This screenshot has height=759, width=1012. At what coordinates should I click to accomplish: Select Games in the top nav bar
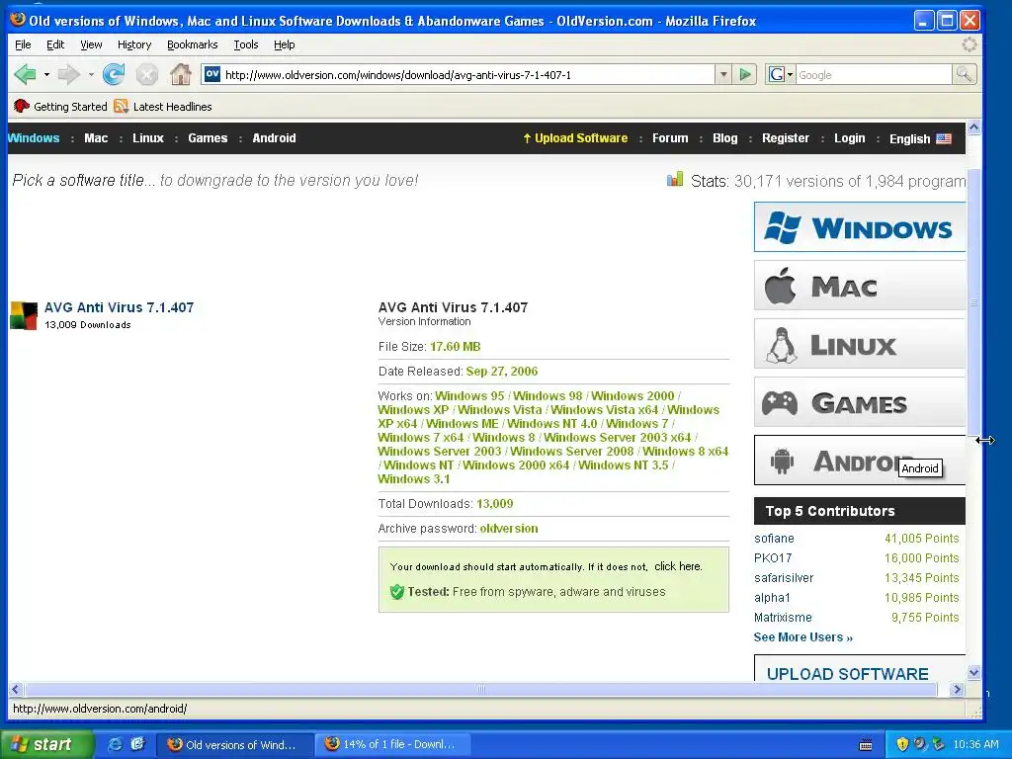tap(208, 138)
